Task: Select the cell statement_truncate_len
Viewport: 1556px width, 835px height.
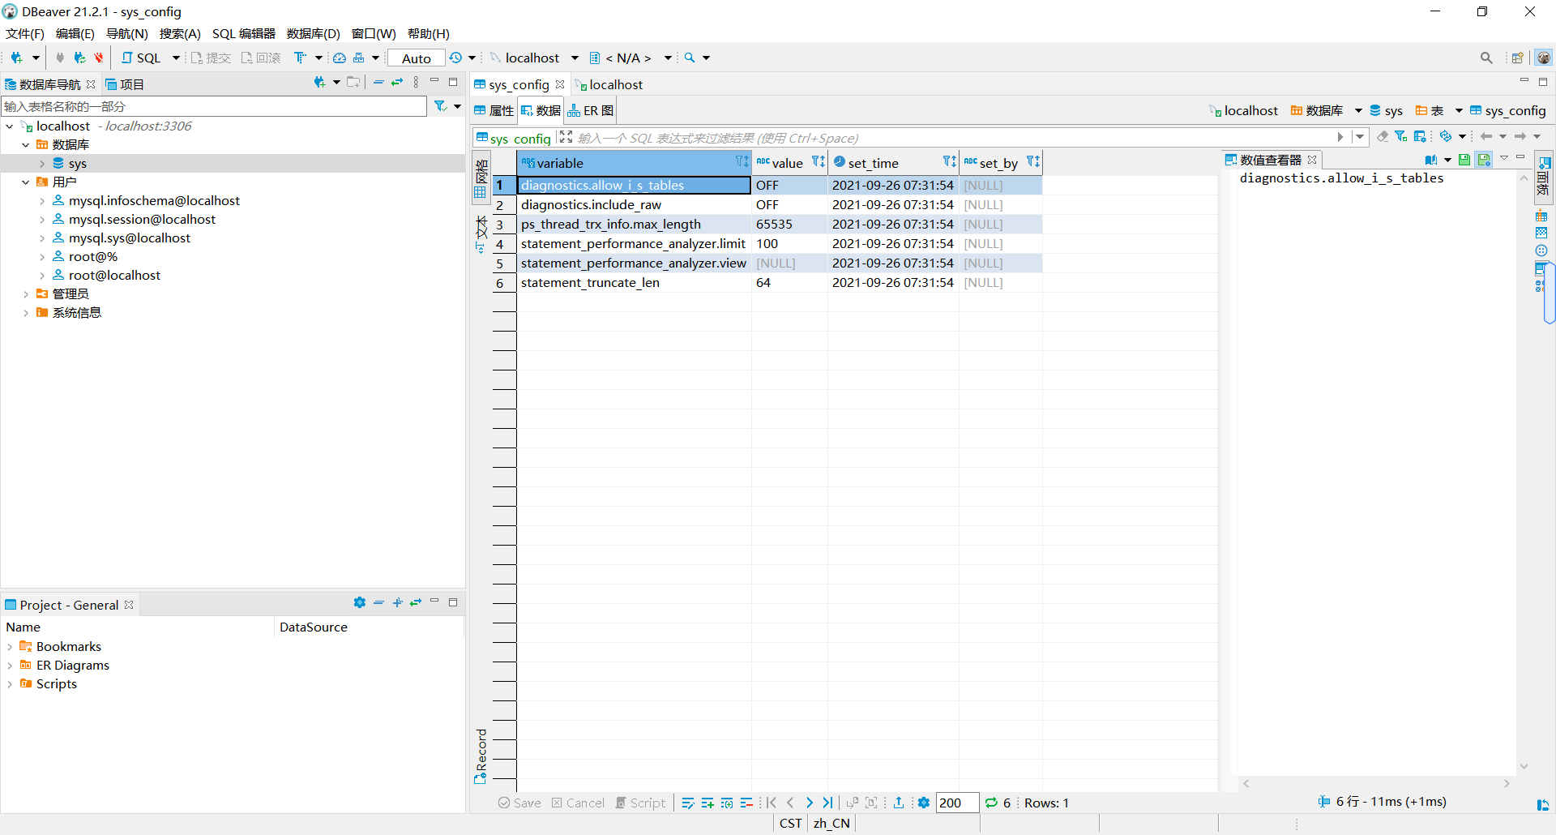Action: click(x=634, y=283)
